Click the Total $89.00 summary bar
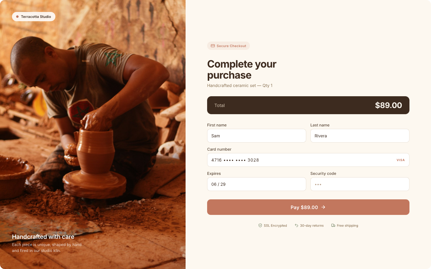The width and height of the screenshot is (431, 269). (x=308, y=105)
